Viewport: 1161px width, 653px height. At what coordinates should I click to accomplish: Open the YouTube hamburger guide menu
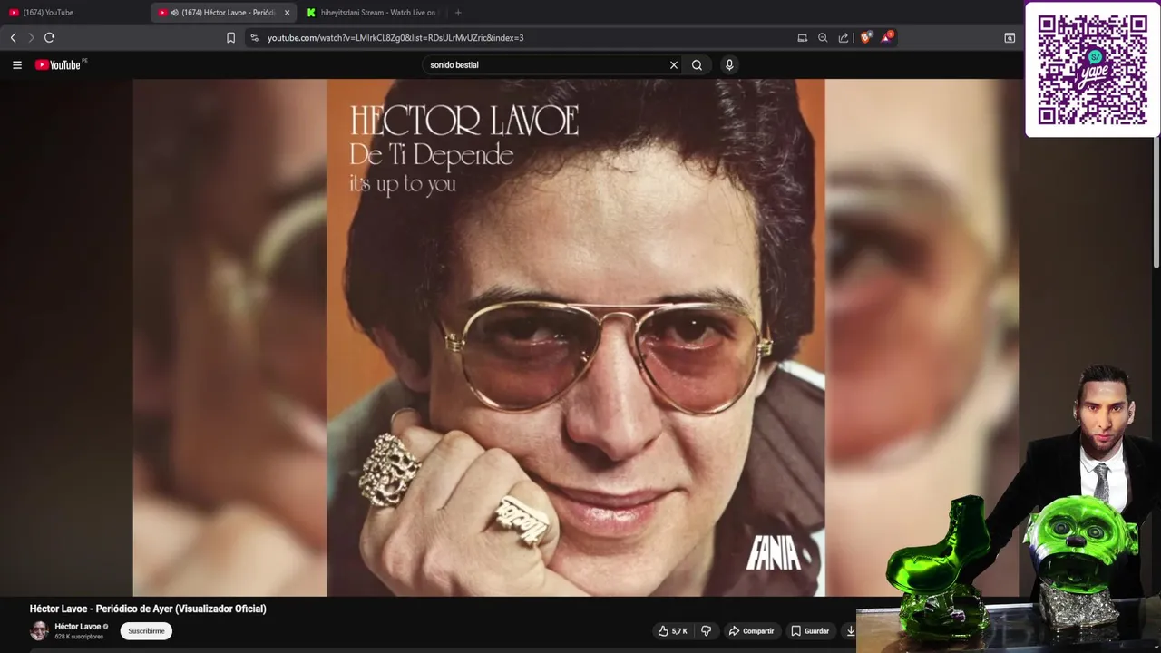16,64
